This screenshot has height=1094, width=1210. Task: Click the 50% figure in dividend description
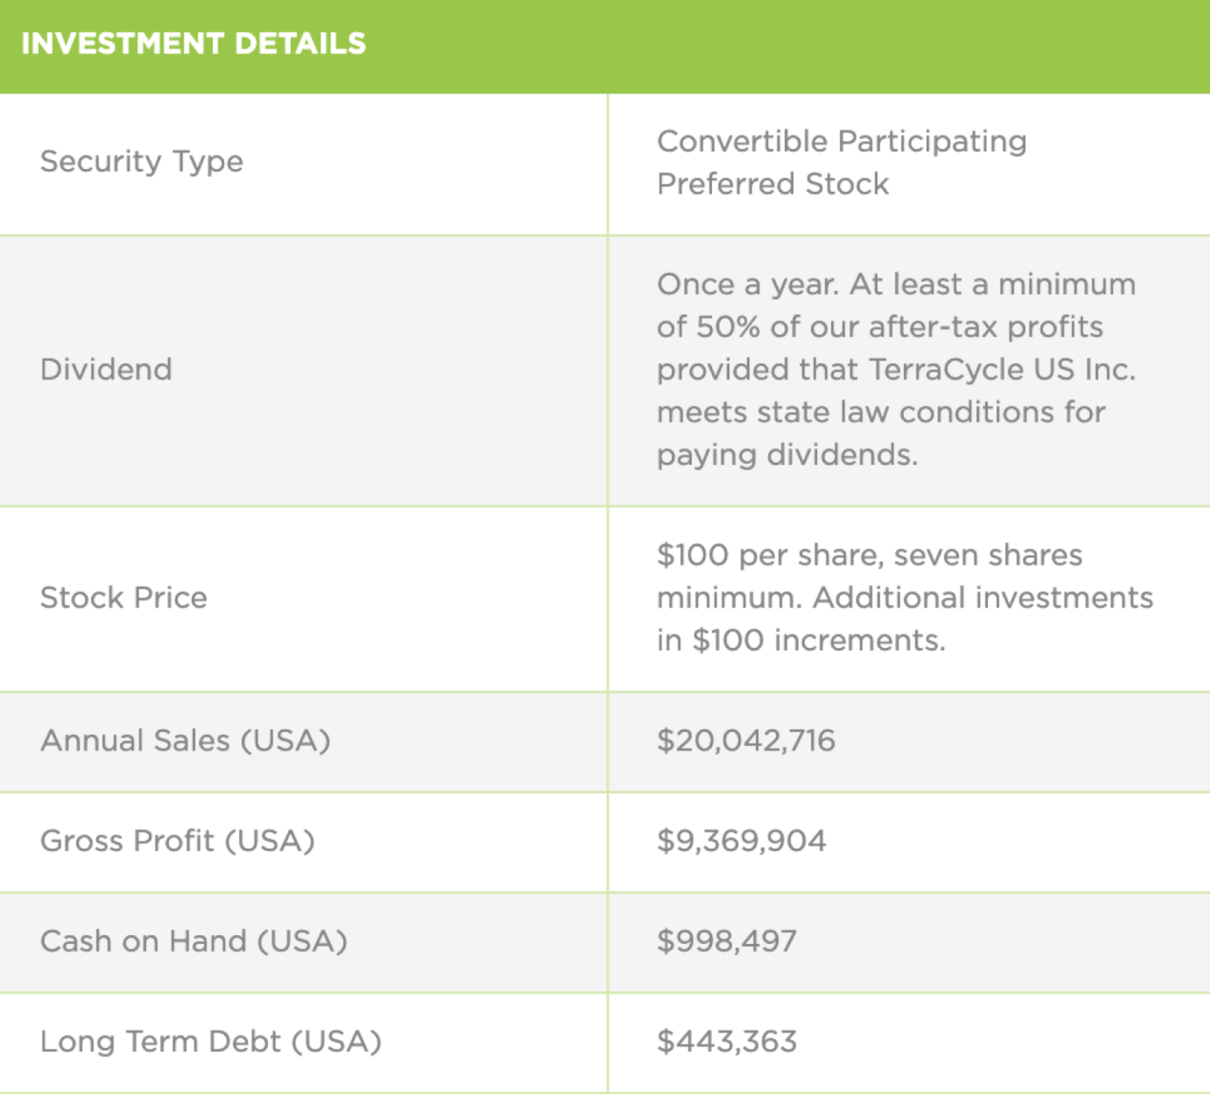pyautogui.click(x=727, y=327)
